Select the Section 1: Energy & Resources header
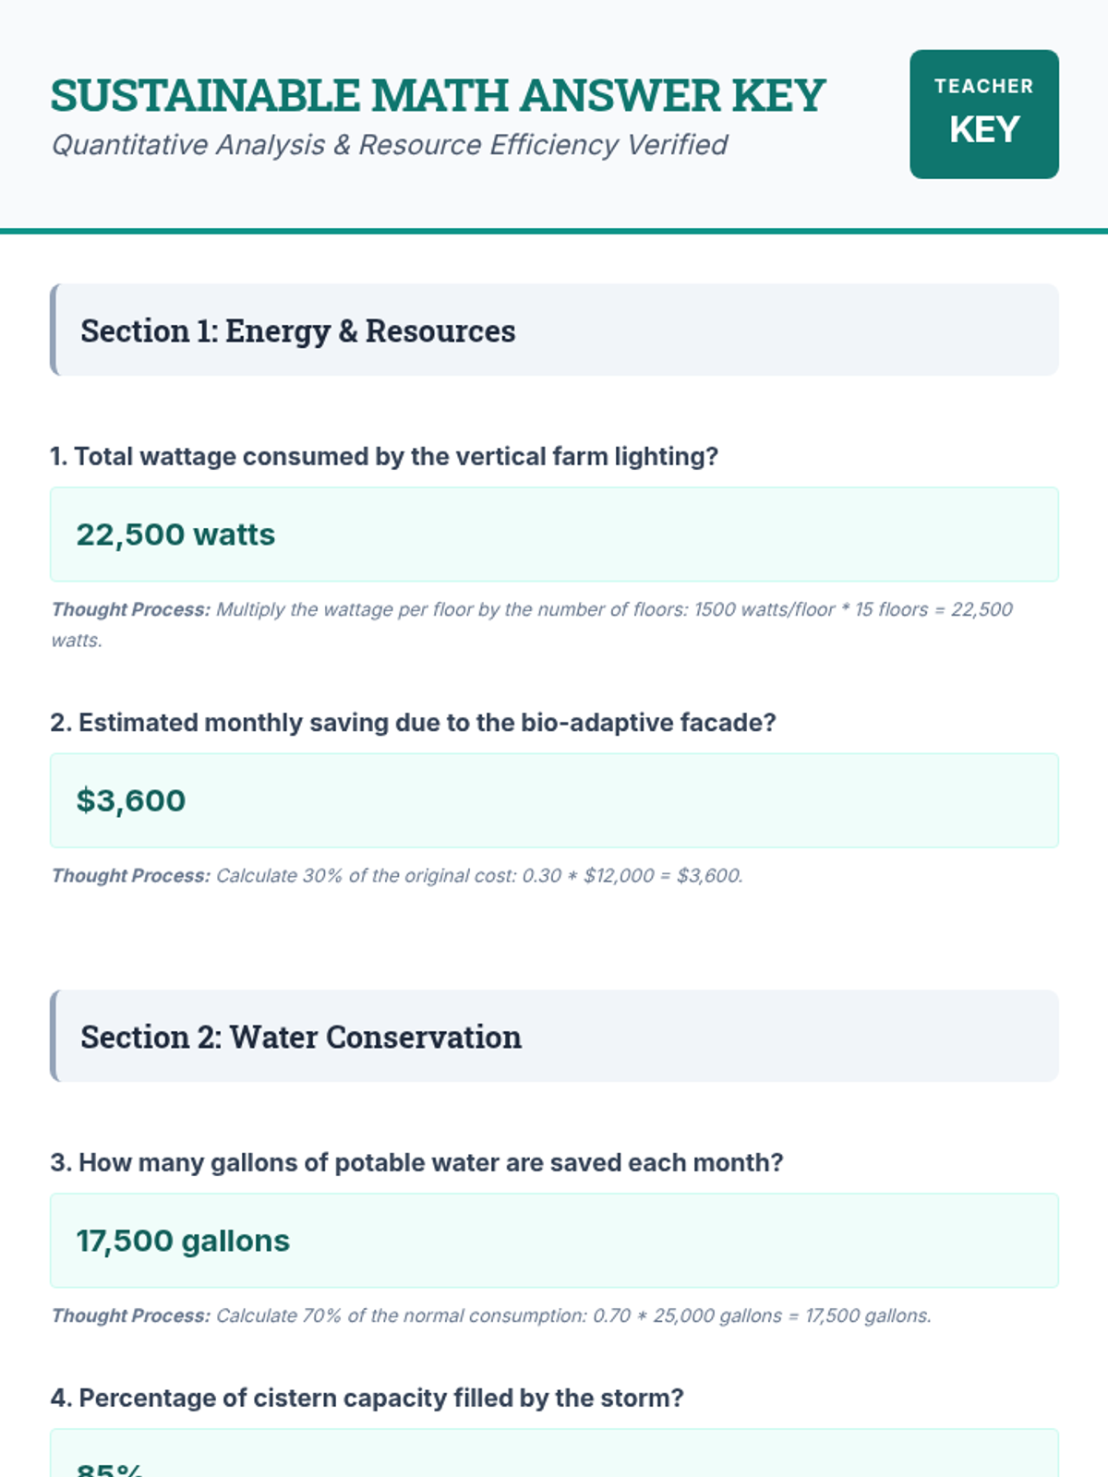This screenshot has width=1108, height=1477. 554,330
